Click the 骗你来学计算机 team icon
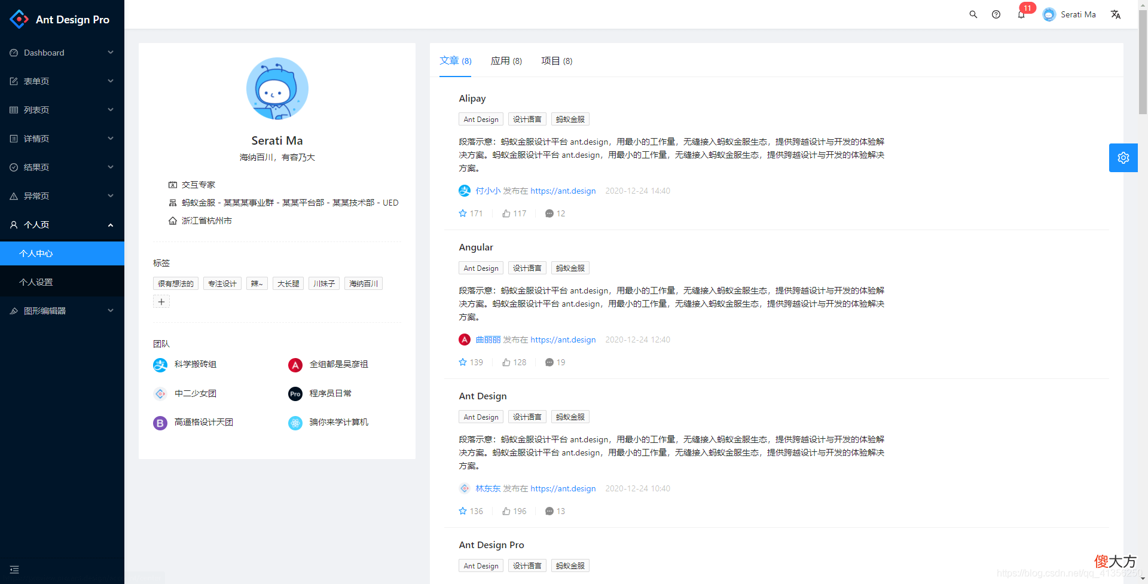The height and width of the screenshot is (584, 1148). click(295, 423)
